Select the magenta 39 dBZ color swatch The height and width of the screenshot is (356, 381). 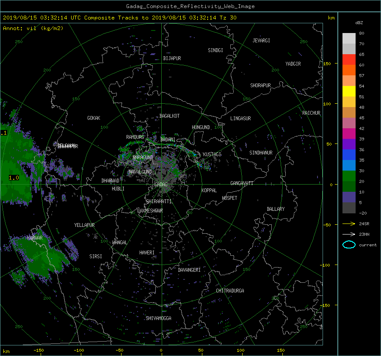[x=349, y=134]
